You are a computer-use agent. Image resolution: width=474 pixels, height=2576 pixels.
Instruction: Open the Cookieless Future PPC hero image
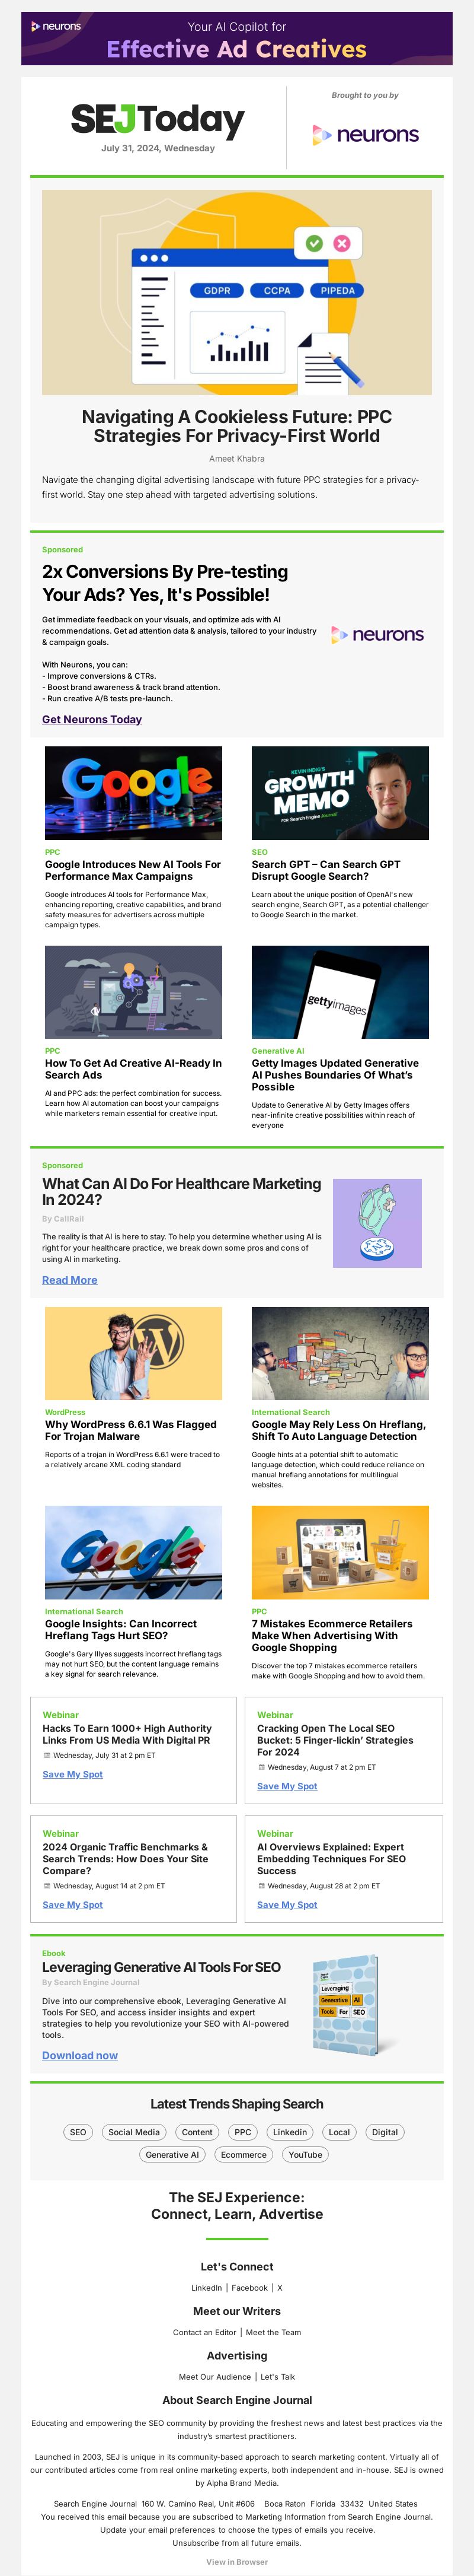pyautogui.click(x=236, y=292)
